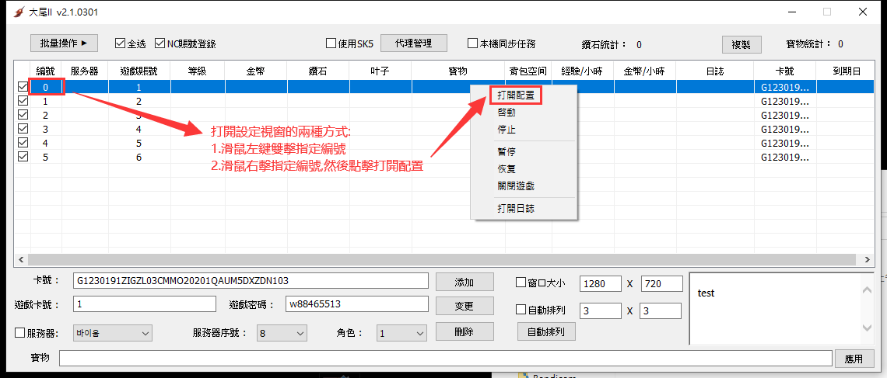Enable the 使用SK5 checkbox

(331, 43)
